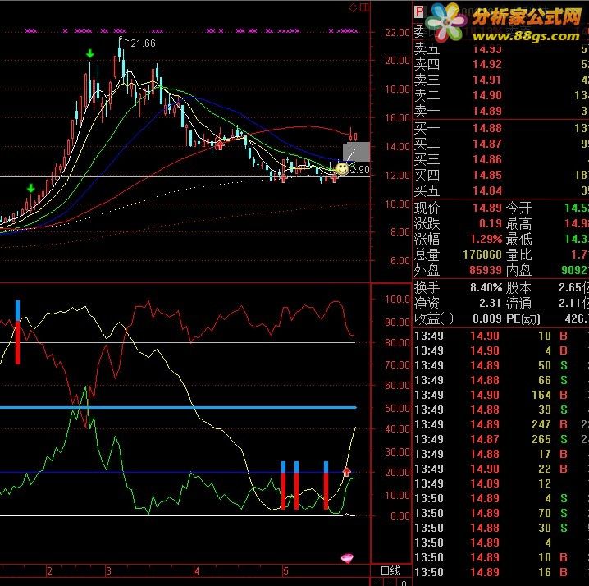This screenshot has width=589, height=586.
Task: Select the 买三 14.86 bid row
Action: tap(501, 159)
